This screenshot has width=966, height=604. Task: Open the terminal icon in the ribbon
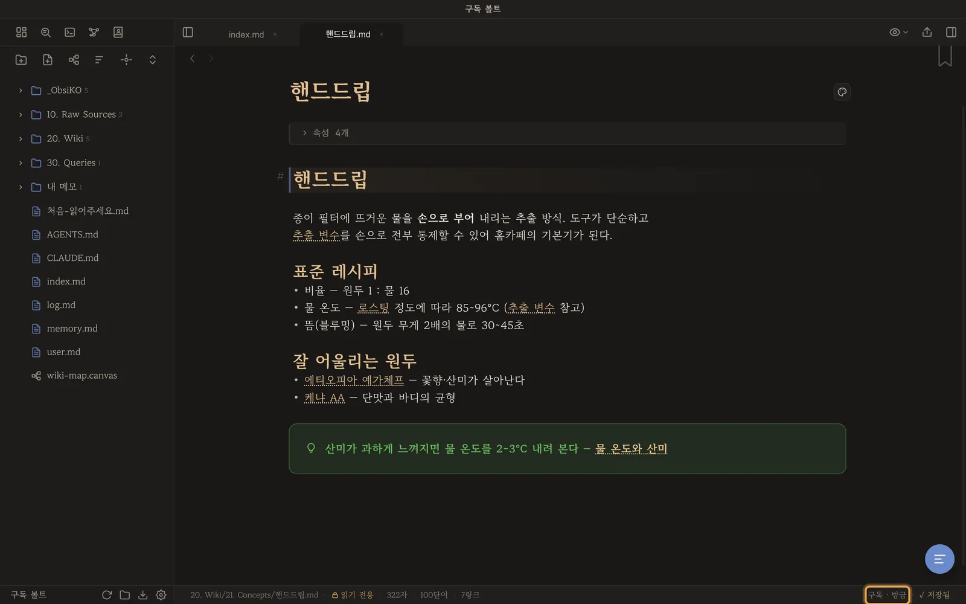click(x=70, y=33)
